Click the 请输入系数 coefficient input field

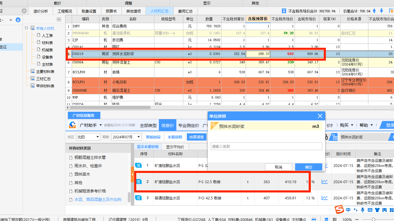click(266, 146)
